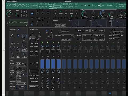Open the preset name dropdown in header
The image size is (128, 96).
55,4
